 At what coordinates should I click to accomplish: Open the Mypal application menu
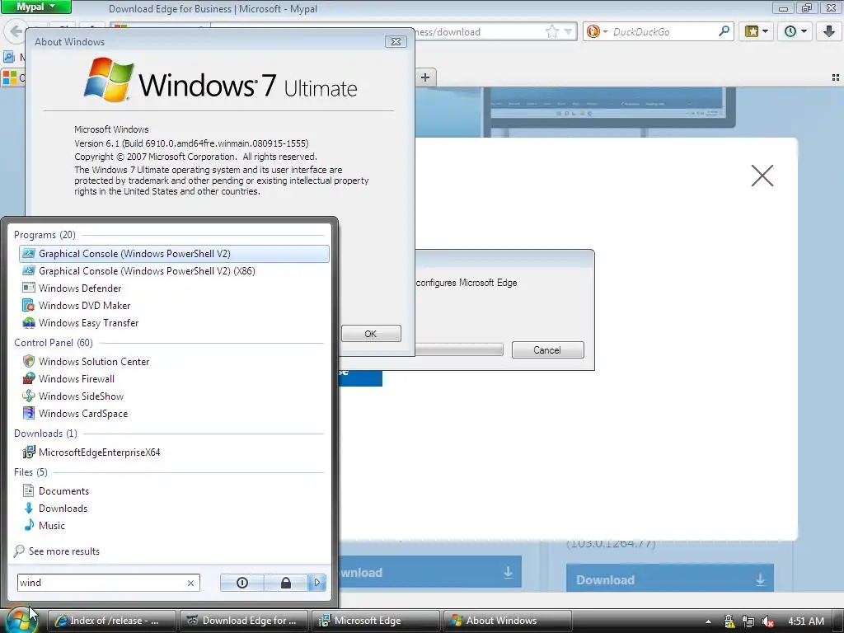coord(36,7)
